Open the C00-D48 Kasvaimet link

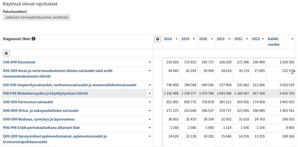[x=19, y=62]
